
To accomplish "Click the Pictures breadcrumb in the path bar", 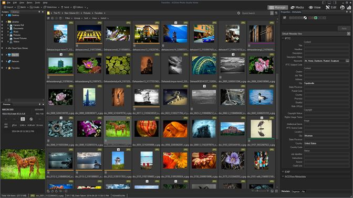I will tap(87, 13).
